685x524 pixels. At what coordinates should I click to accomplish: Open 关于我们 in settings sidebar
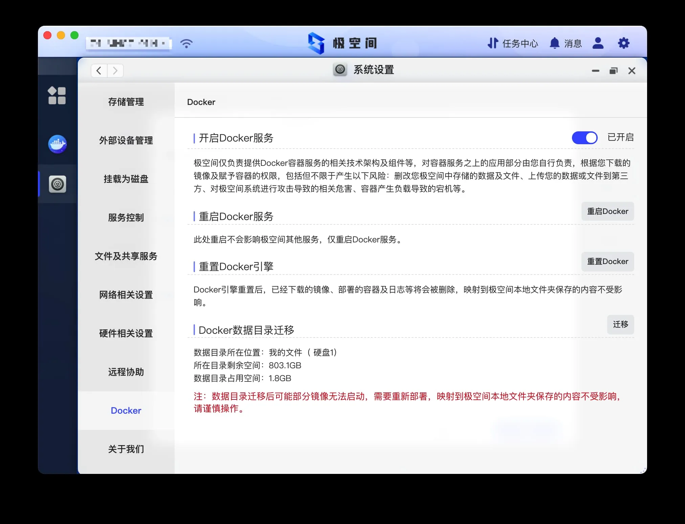(x=126, y=449)
